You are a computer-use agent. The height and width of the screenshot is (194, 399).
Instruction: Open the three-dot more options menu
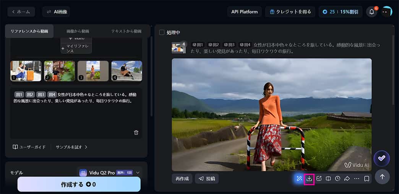pyautogui.click(x=357, y=179)
